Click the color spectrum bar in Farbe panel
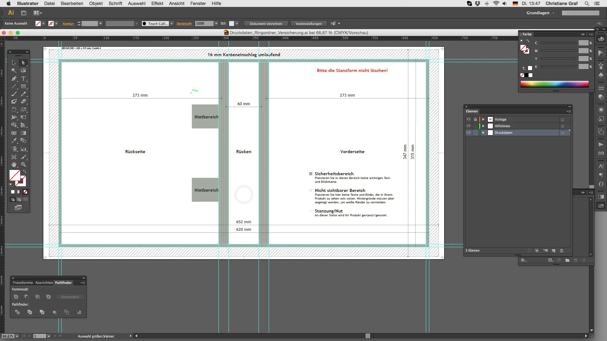This screenshot has height=341, width=607. [x=555, y=84]
